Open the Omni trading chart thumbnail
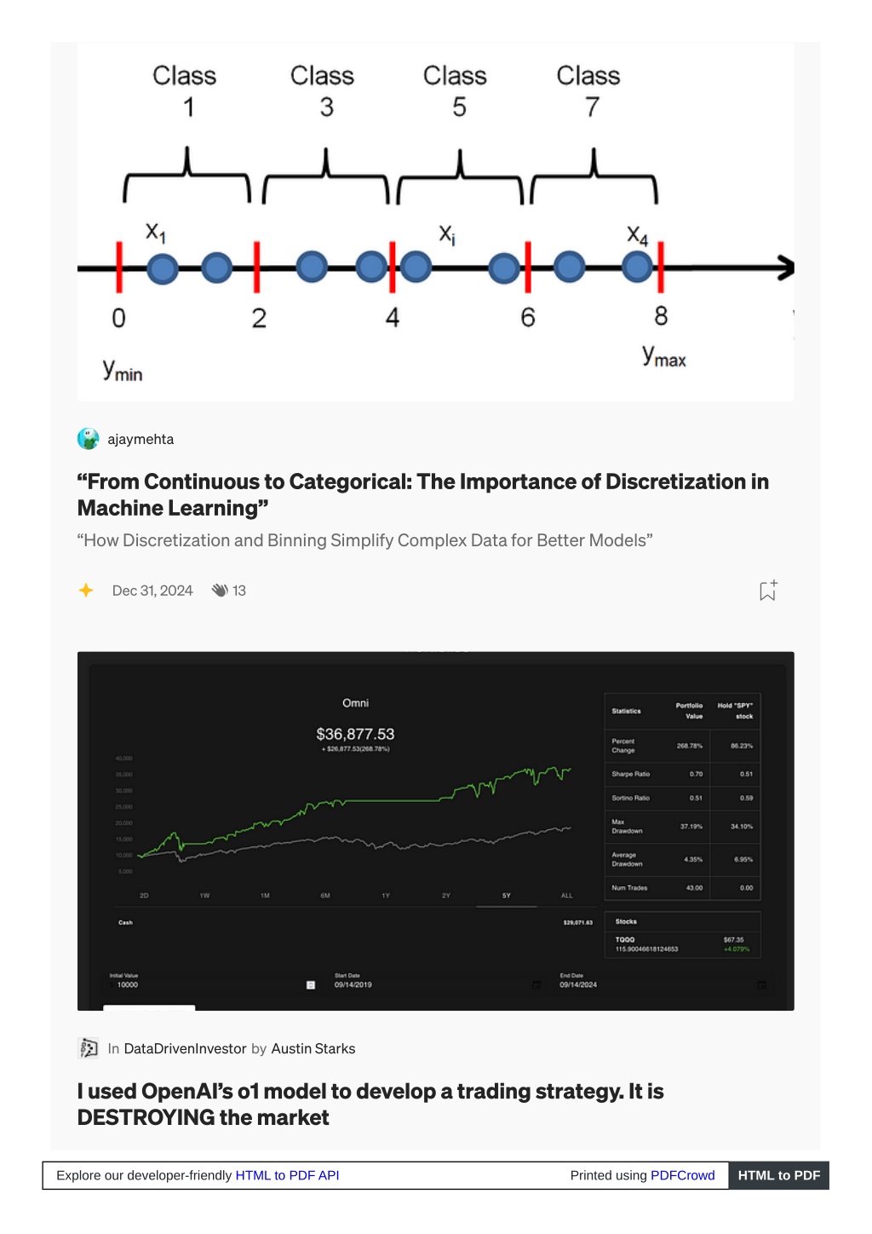Image resolution: width=872 pixels, height=1234 pixels. click(x=436, y=831)
